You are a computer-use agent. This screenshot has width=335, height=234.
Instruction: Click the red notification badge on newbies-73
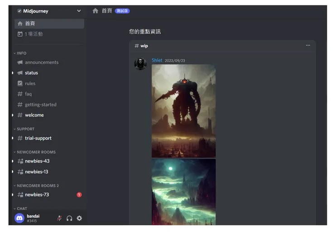click(79, 195)
